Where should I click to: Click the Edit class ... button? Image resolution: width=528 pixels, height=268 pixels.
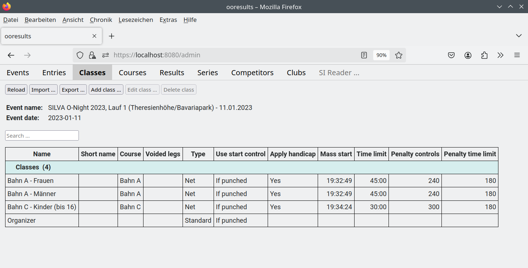click(142, 90)
